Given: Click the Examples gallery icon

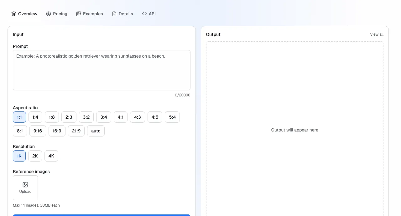Looking at the screenshot, I should (x=79, y=14).
